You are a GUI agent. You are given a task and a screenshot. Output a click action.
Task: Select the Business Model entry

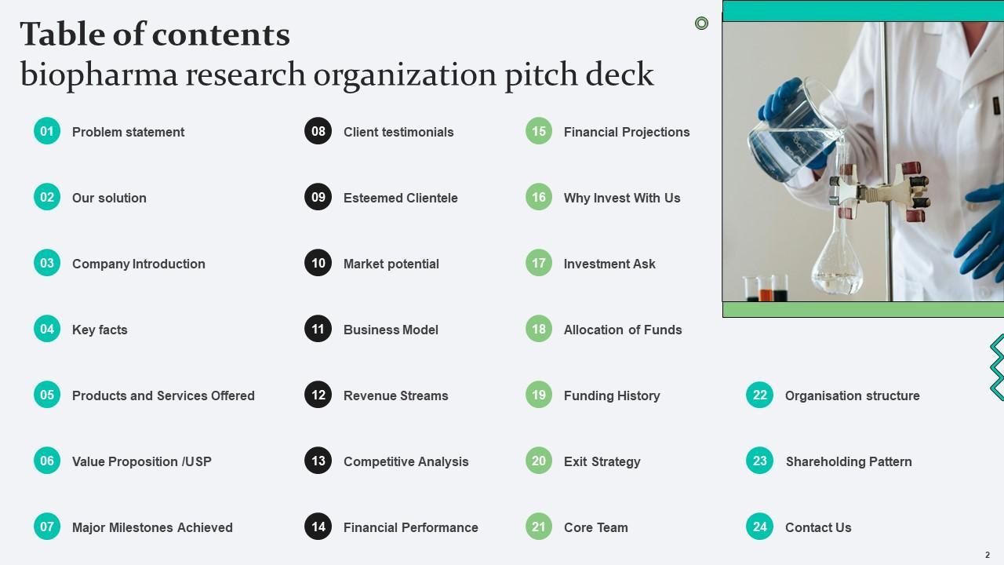(391, 330)
